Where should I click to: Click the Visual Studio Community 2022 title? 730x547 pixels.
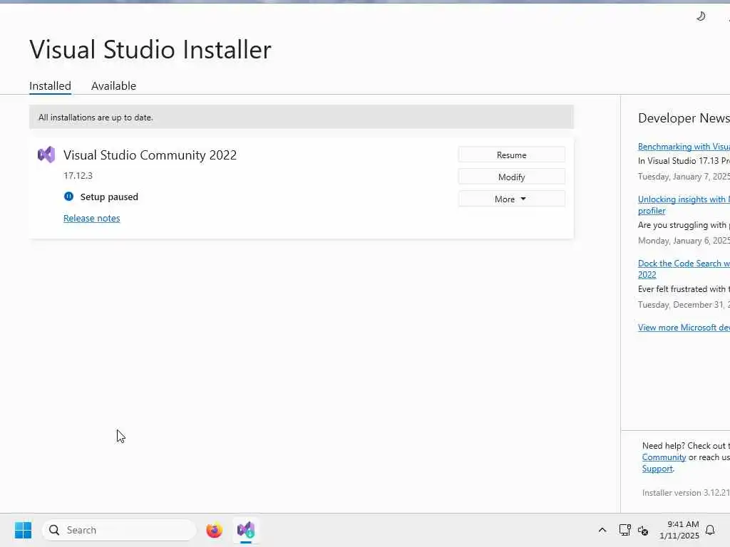coord(150,155)
